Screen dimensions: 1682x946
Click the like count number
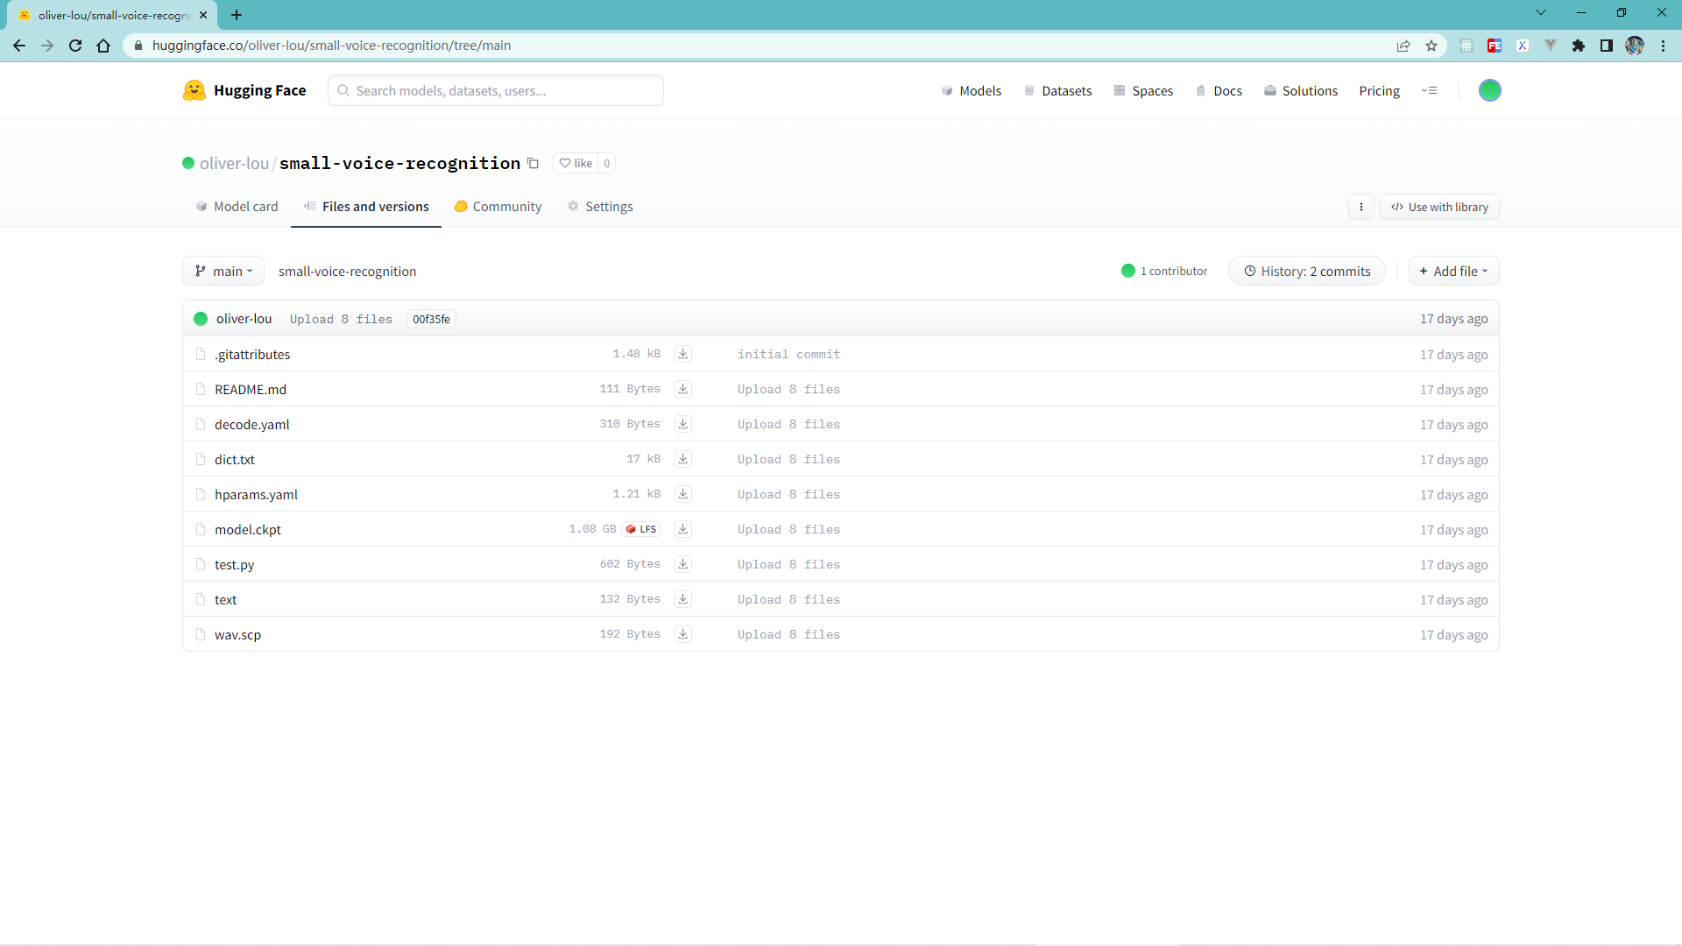(x=606, y=163)
